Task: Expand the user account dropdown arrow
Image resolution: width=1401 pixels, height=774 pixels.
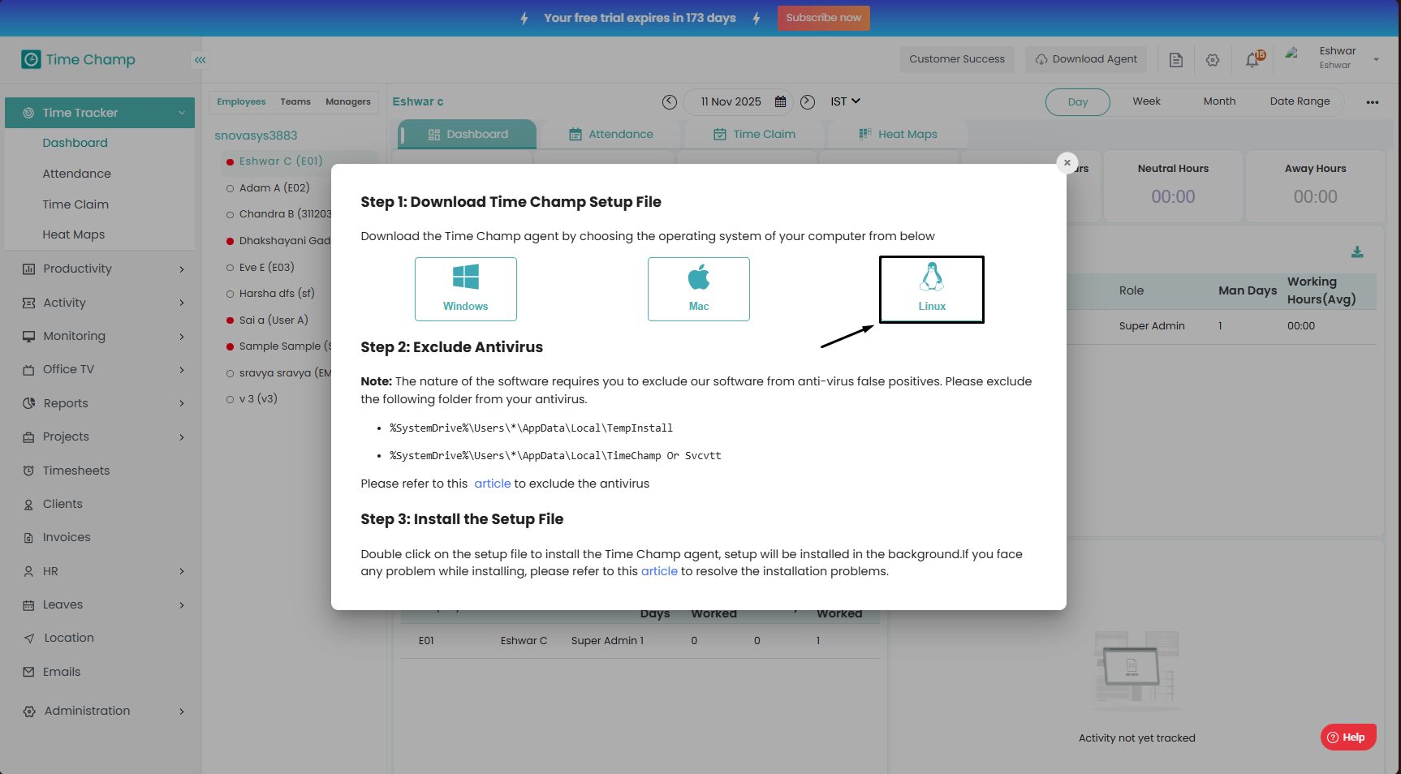Action: [1376, 59]
